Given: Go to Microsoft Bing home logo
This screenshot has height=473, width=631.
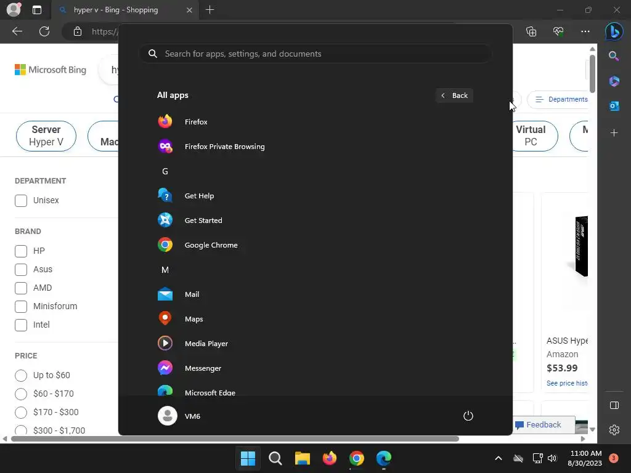Looking at the screenshot, I should (51, 70).
